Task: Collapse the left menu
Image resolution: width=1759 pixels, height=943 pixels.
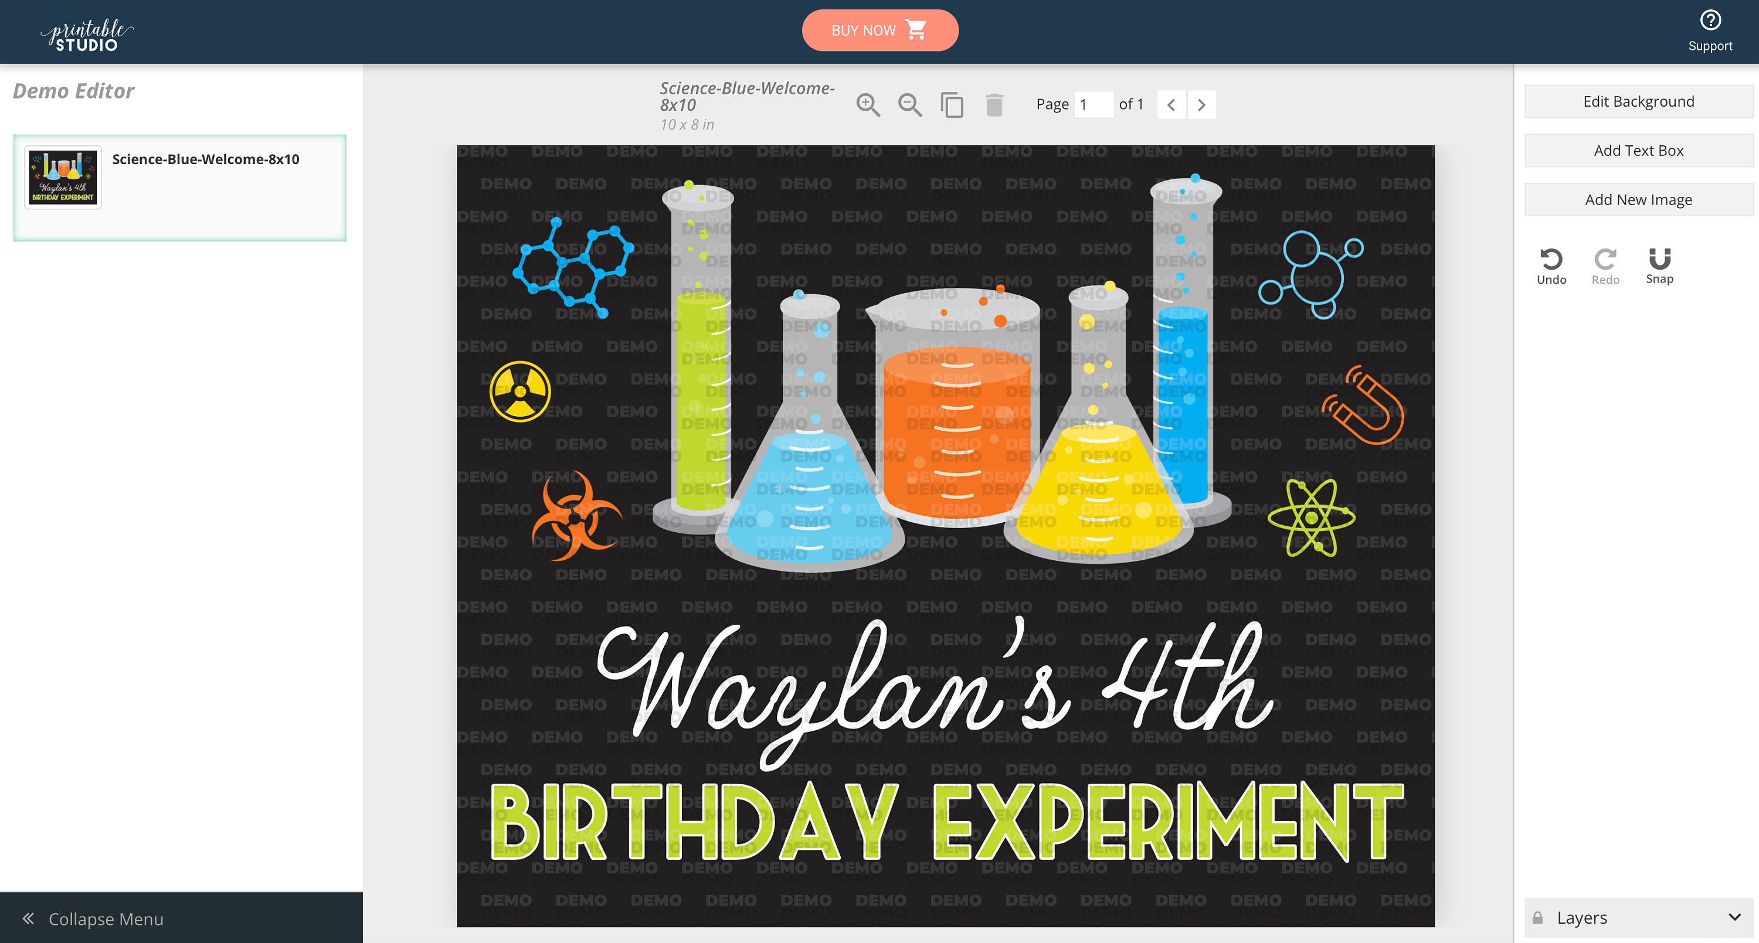Action: click(x=181, y=918)
